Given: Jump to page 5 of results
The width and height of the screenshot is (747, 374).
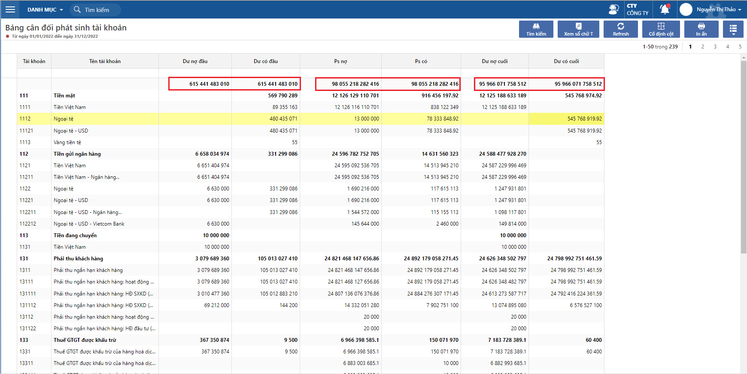Looking at the screenshot, I should [x=740, y=47].
